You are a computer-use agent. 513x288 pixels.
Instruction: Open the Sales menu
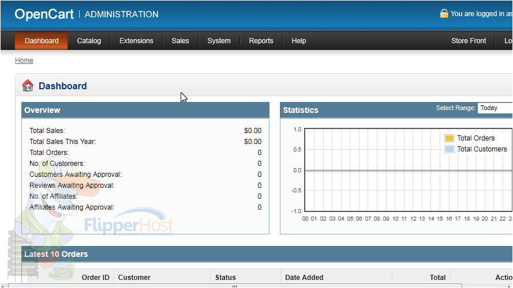[x=180, y=41]
